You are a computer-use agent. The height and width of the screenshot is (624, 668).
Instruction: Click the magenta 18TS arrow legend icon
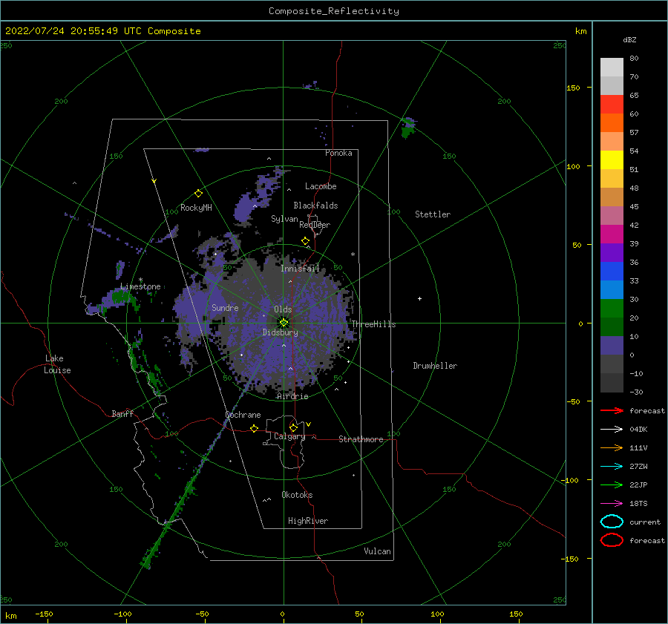[612, 504]
